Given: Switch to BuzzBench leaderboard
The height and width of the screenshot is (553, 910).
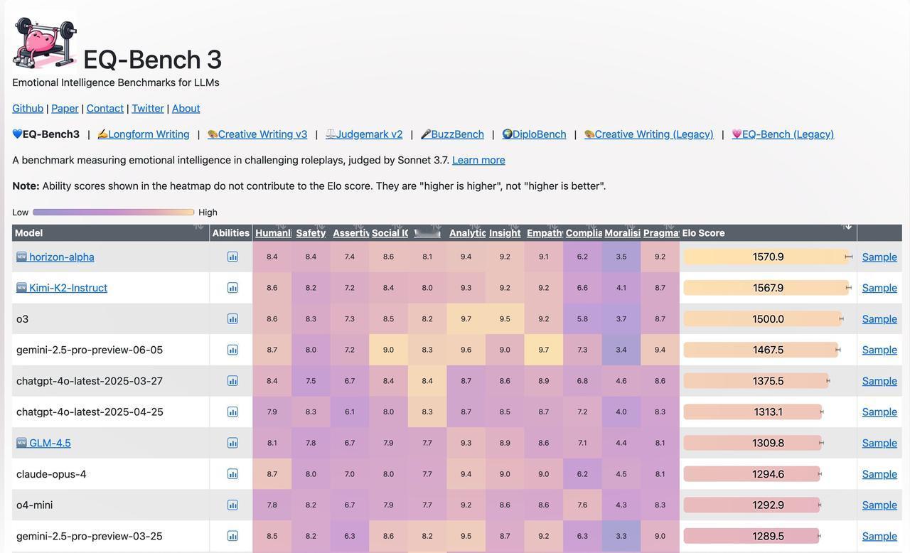Looking at the screenshot, I should (x=452, y=134).
